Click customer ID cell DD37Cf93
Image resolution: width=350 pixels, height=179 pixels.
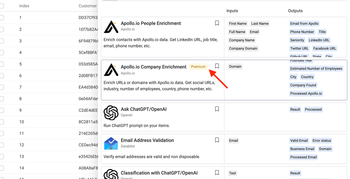click(x=88, y=18)
